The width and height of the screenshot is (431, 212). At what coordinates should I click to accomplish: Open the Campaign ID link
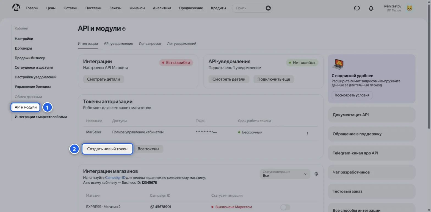click(115, 178)
